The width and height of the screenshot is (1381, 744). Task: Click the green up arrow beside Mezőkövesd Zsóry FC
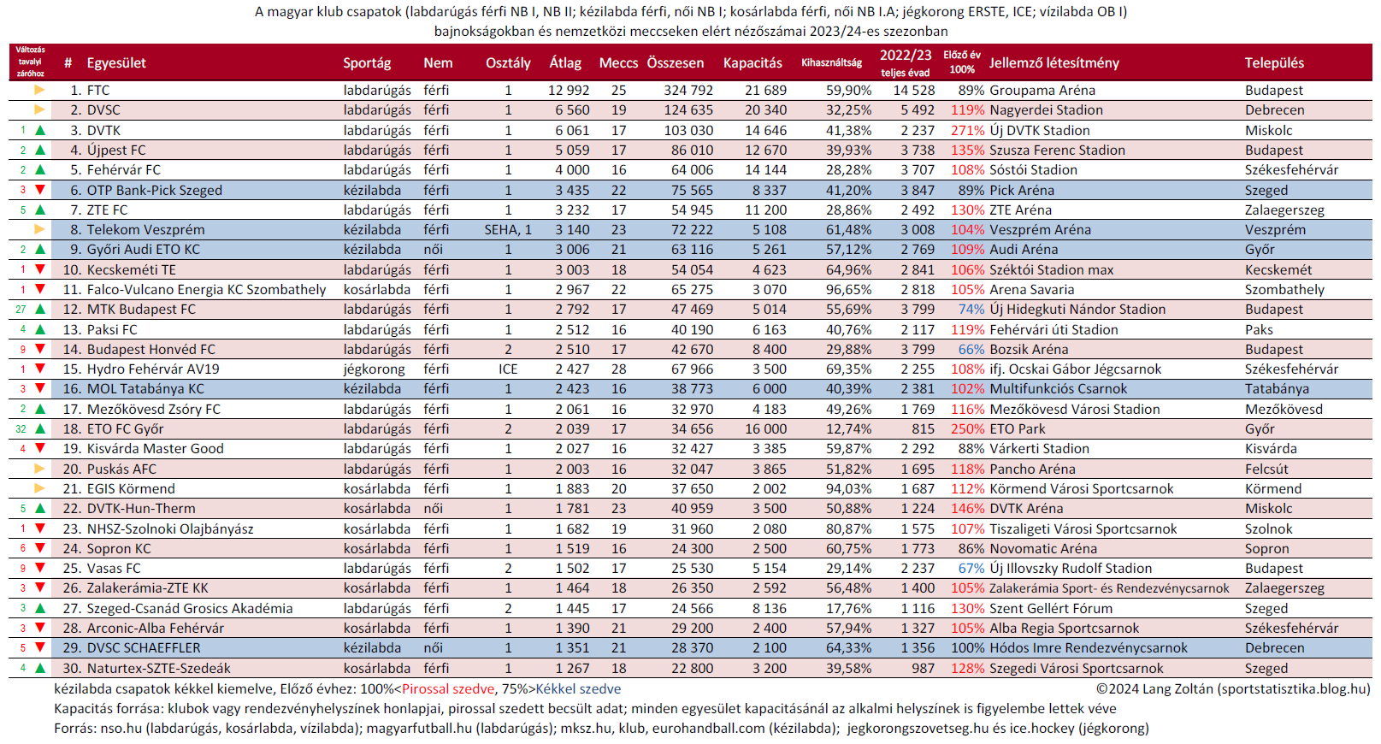coord(39,409)
